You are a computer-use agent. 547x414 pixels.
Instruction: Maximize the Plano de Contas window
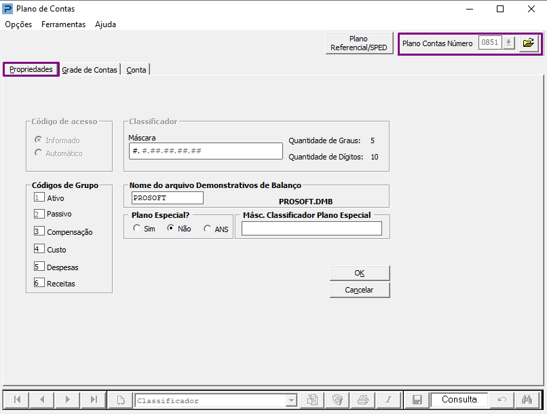point(500,9)
